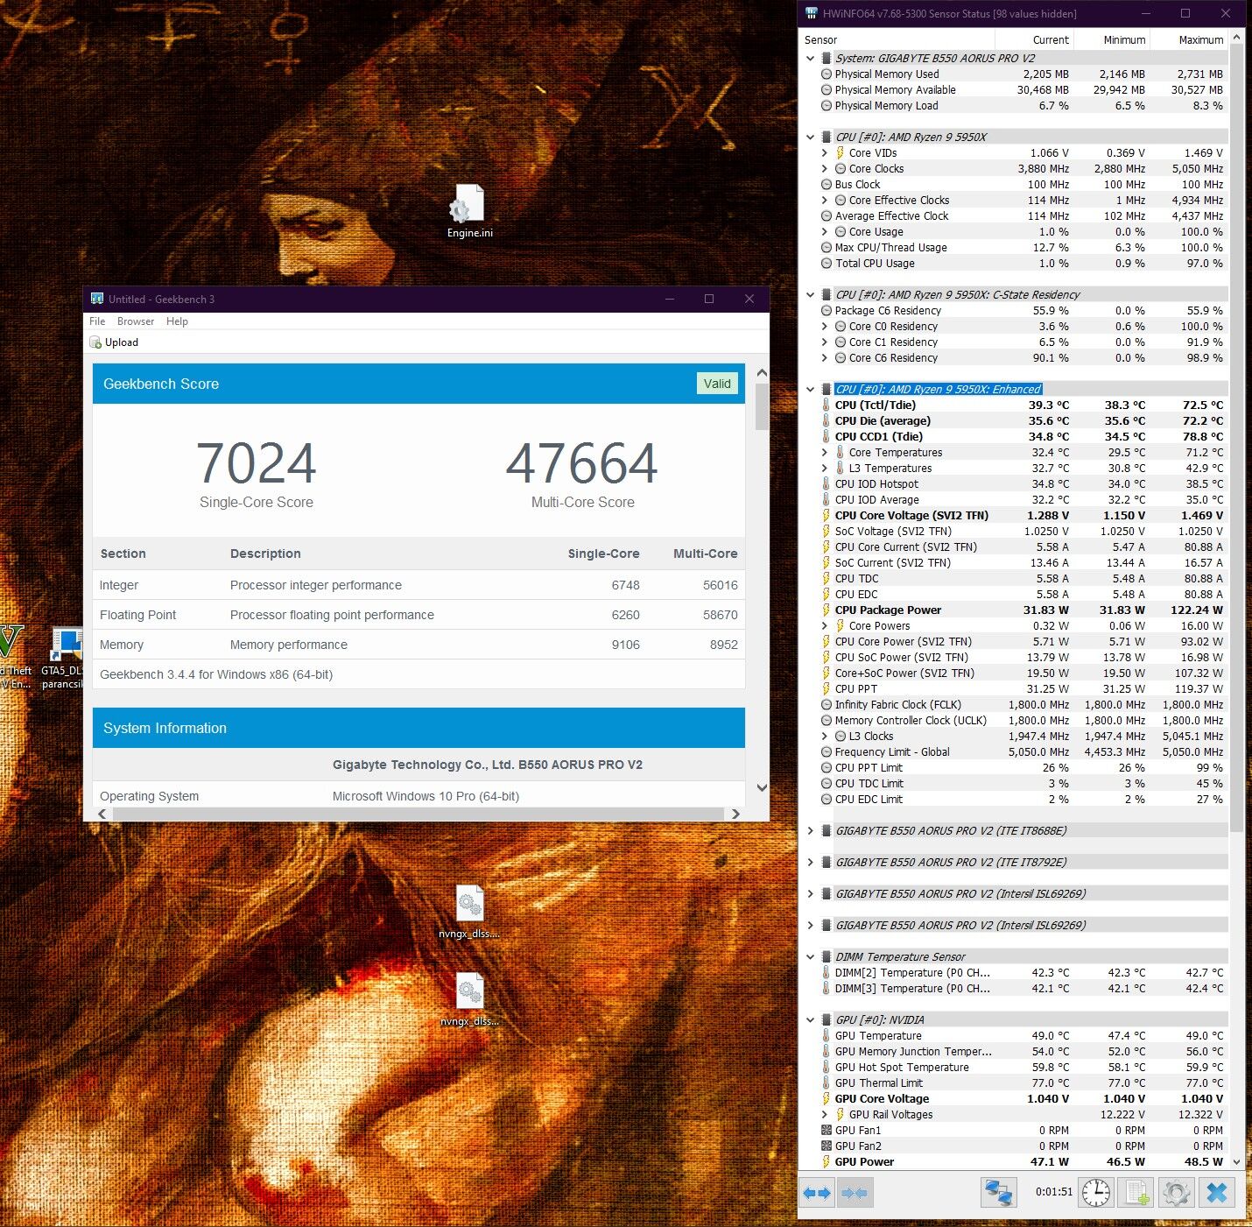Click the HWiNFO vertical scrollbar thumb
Image resolution: width=1252 pixels, height=1227 pixels.
point(1236,438)
